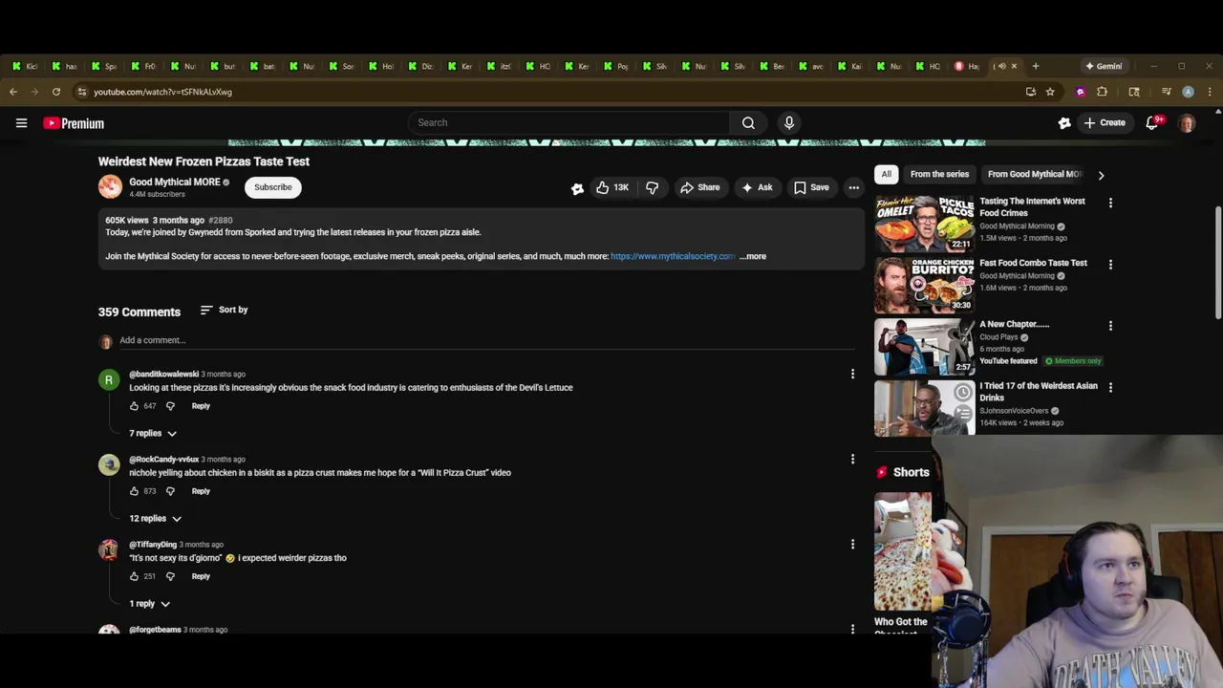The image size is (1223, 688).
Task: Click the page vertical scrollbar
Action: point(1218,263)
